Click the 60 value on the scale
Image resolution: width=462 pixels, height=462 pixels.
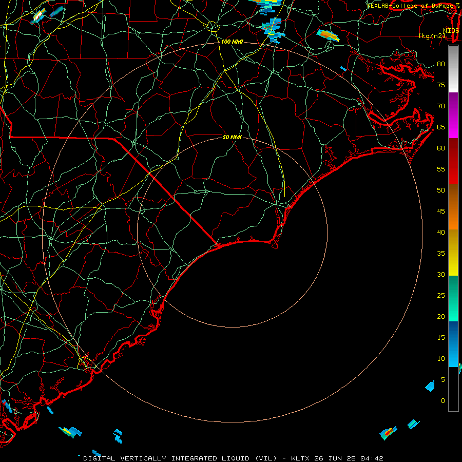tap(441, 148)
